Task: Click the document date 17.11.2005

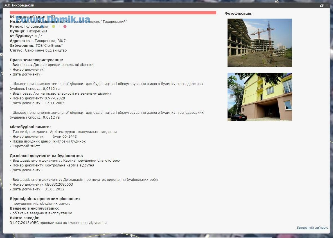Action: click(55, 103)
